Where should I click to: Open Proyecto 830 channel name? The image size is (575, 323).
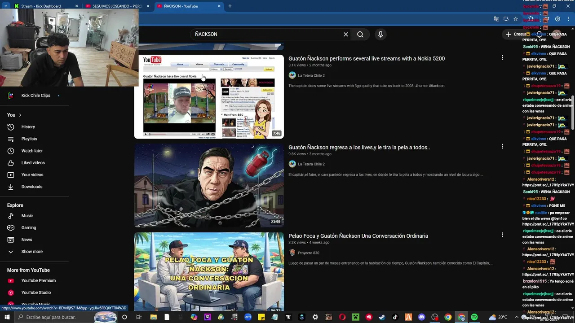coord(309,253)
